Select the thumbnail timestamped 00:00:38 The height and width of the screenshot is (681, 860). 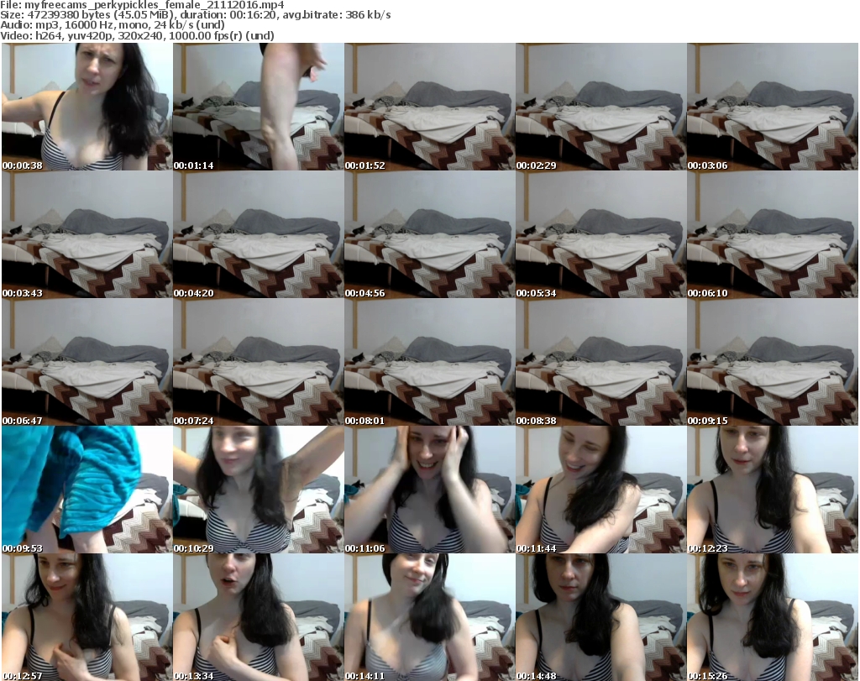click(x=87, y=107)
